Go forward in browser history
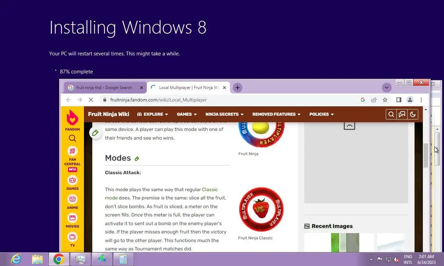This screenshot has width=444, height=266. [80, 100]
